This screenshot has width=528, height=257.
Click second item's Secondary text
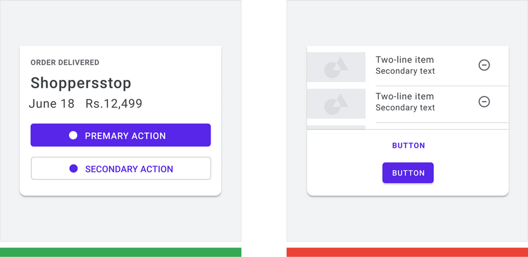point(405,107)
